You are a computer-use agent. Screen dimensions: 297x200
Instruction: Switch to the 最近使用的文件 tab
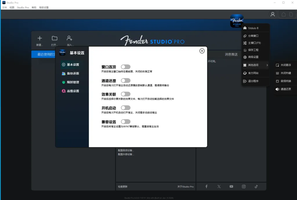click(44, 54)
